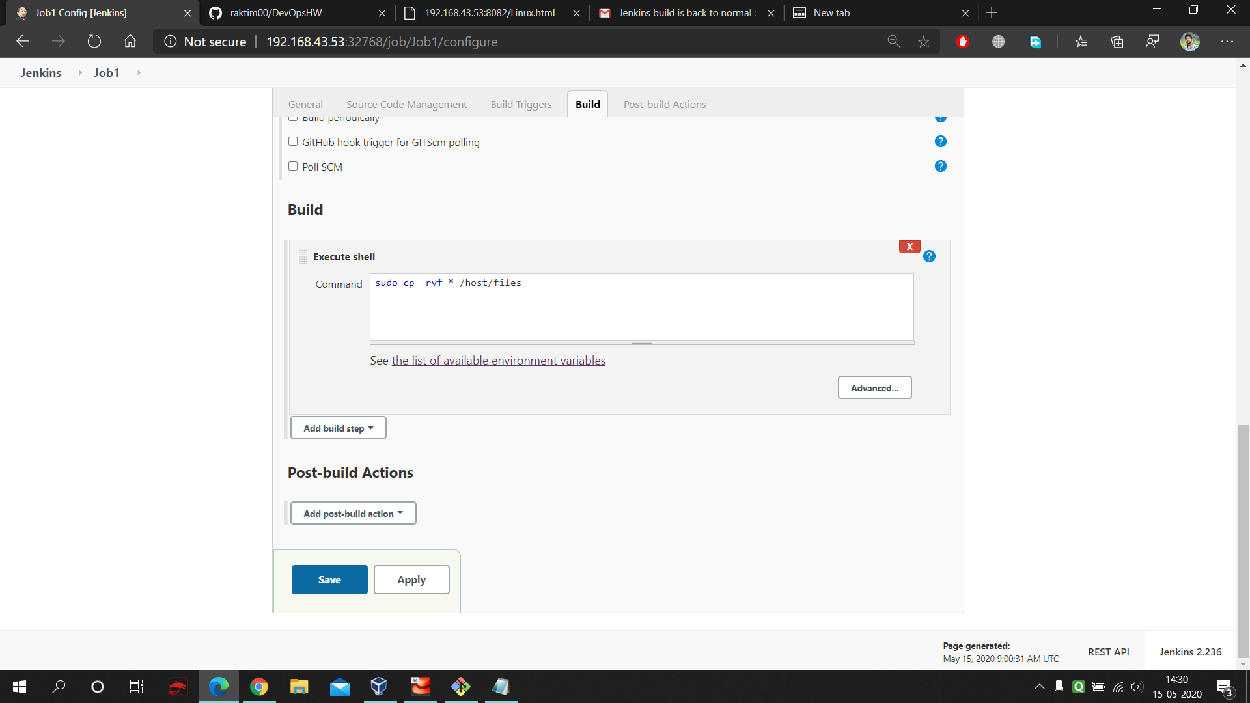
Task: Switch to Source Code Management tab
Action: coord(406,105)
